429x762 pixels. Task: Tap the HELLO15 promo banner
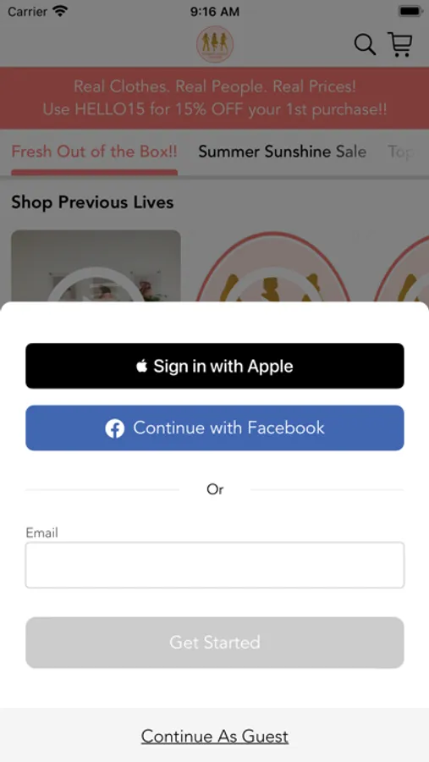click(x=215, y=97)
